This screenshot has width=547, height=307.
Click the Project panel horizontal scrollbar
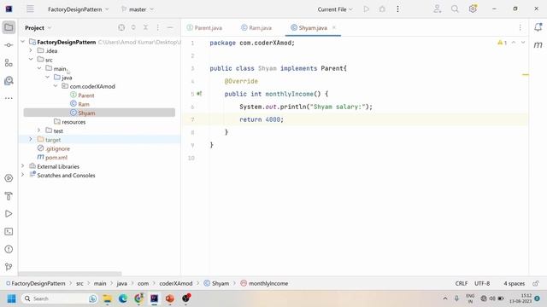pos(70,274)
